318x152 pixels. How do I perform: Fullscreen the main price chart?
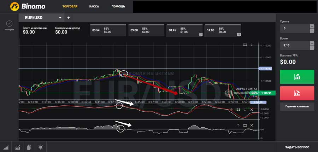245,45
